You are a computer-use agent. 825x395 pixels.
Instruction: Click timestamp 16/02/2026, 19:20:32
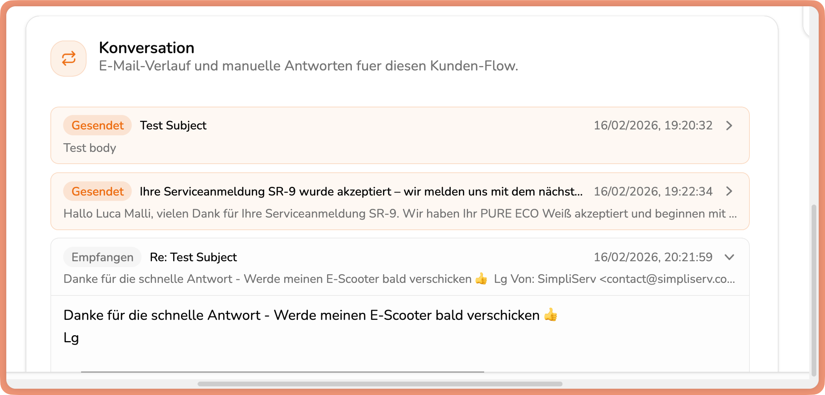(x=653, y=125)
